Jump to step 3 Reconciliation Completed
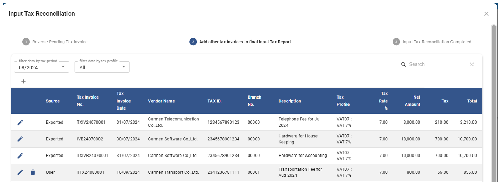499x184 pixels. [432, 42]
